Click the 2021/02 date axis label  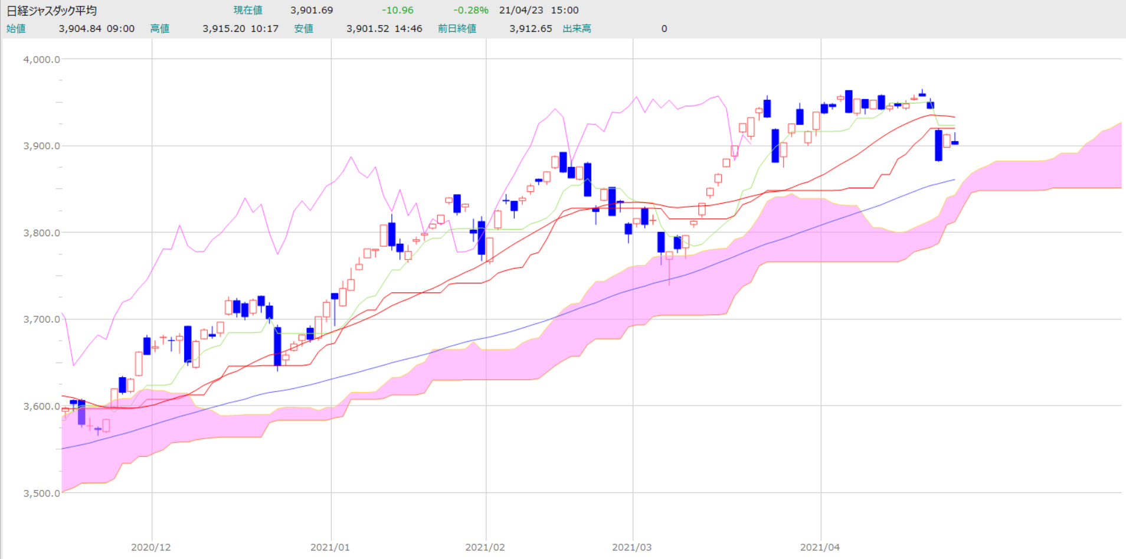[x=485, y=548]
